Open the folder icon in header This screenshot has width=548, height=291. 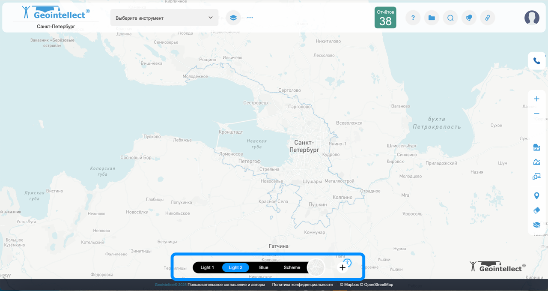tap(432, 18)
